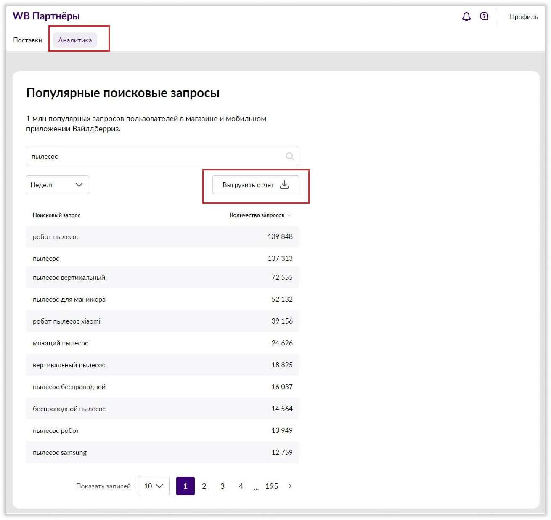
Task: Click the search magnifier icon
Action: point(290,156)
